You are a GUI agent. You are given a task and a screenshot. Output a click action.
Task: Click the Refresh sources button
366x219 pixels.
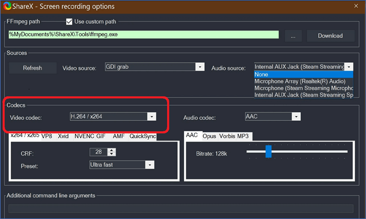[x=33, y=68]
